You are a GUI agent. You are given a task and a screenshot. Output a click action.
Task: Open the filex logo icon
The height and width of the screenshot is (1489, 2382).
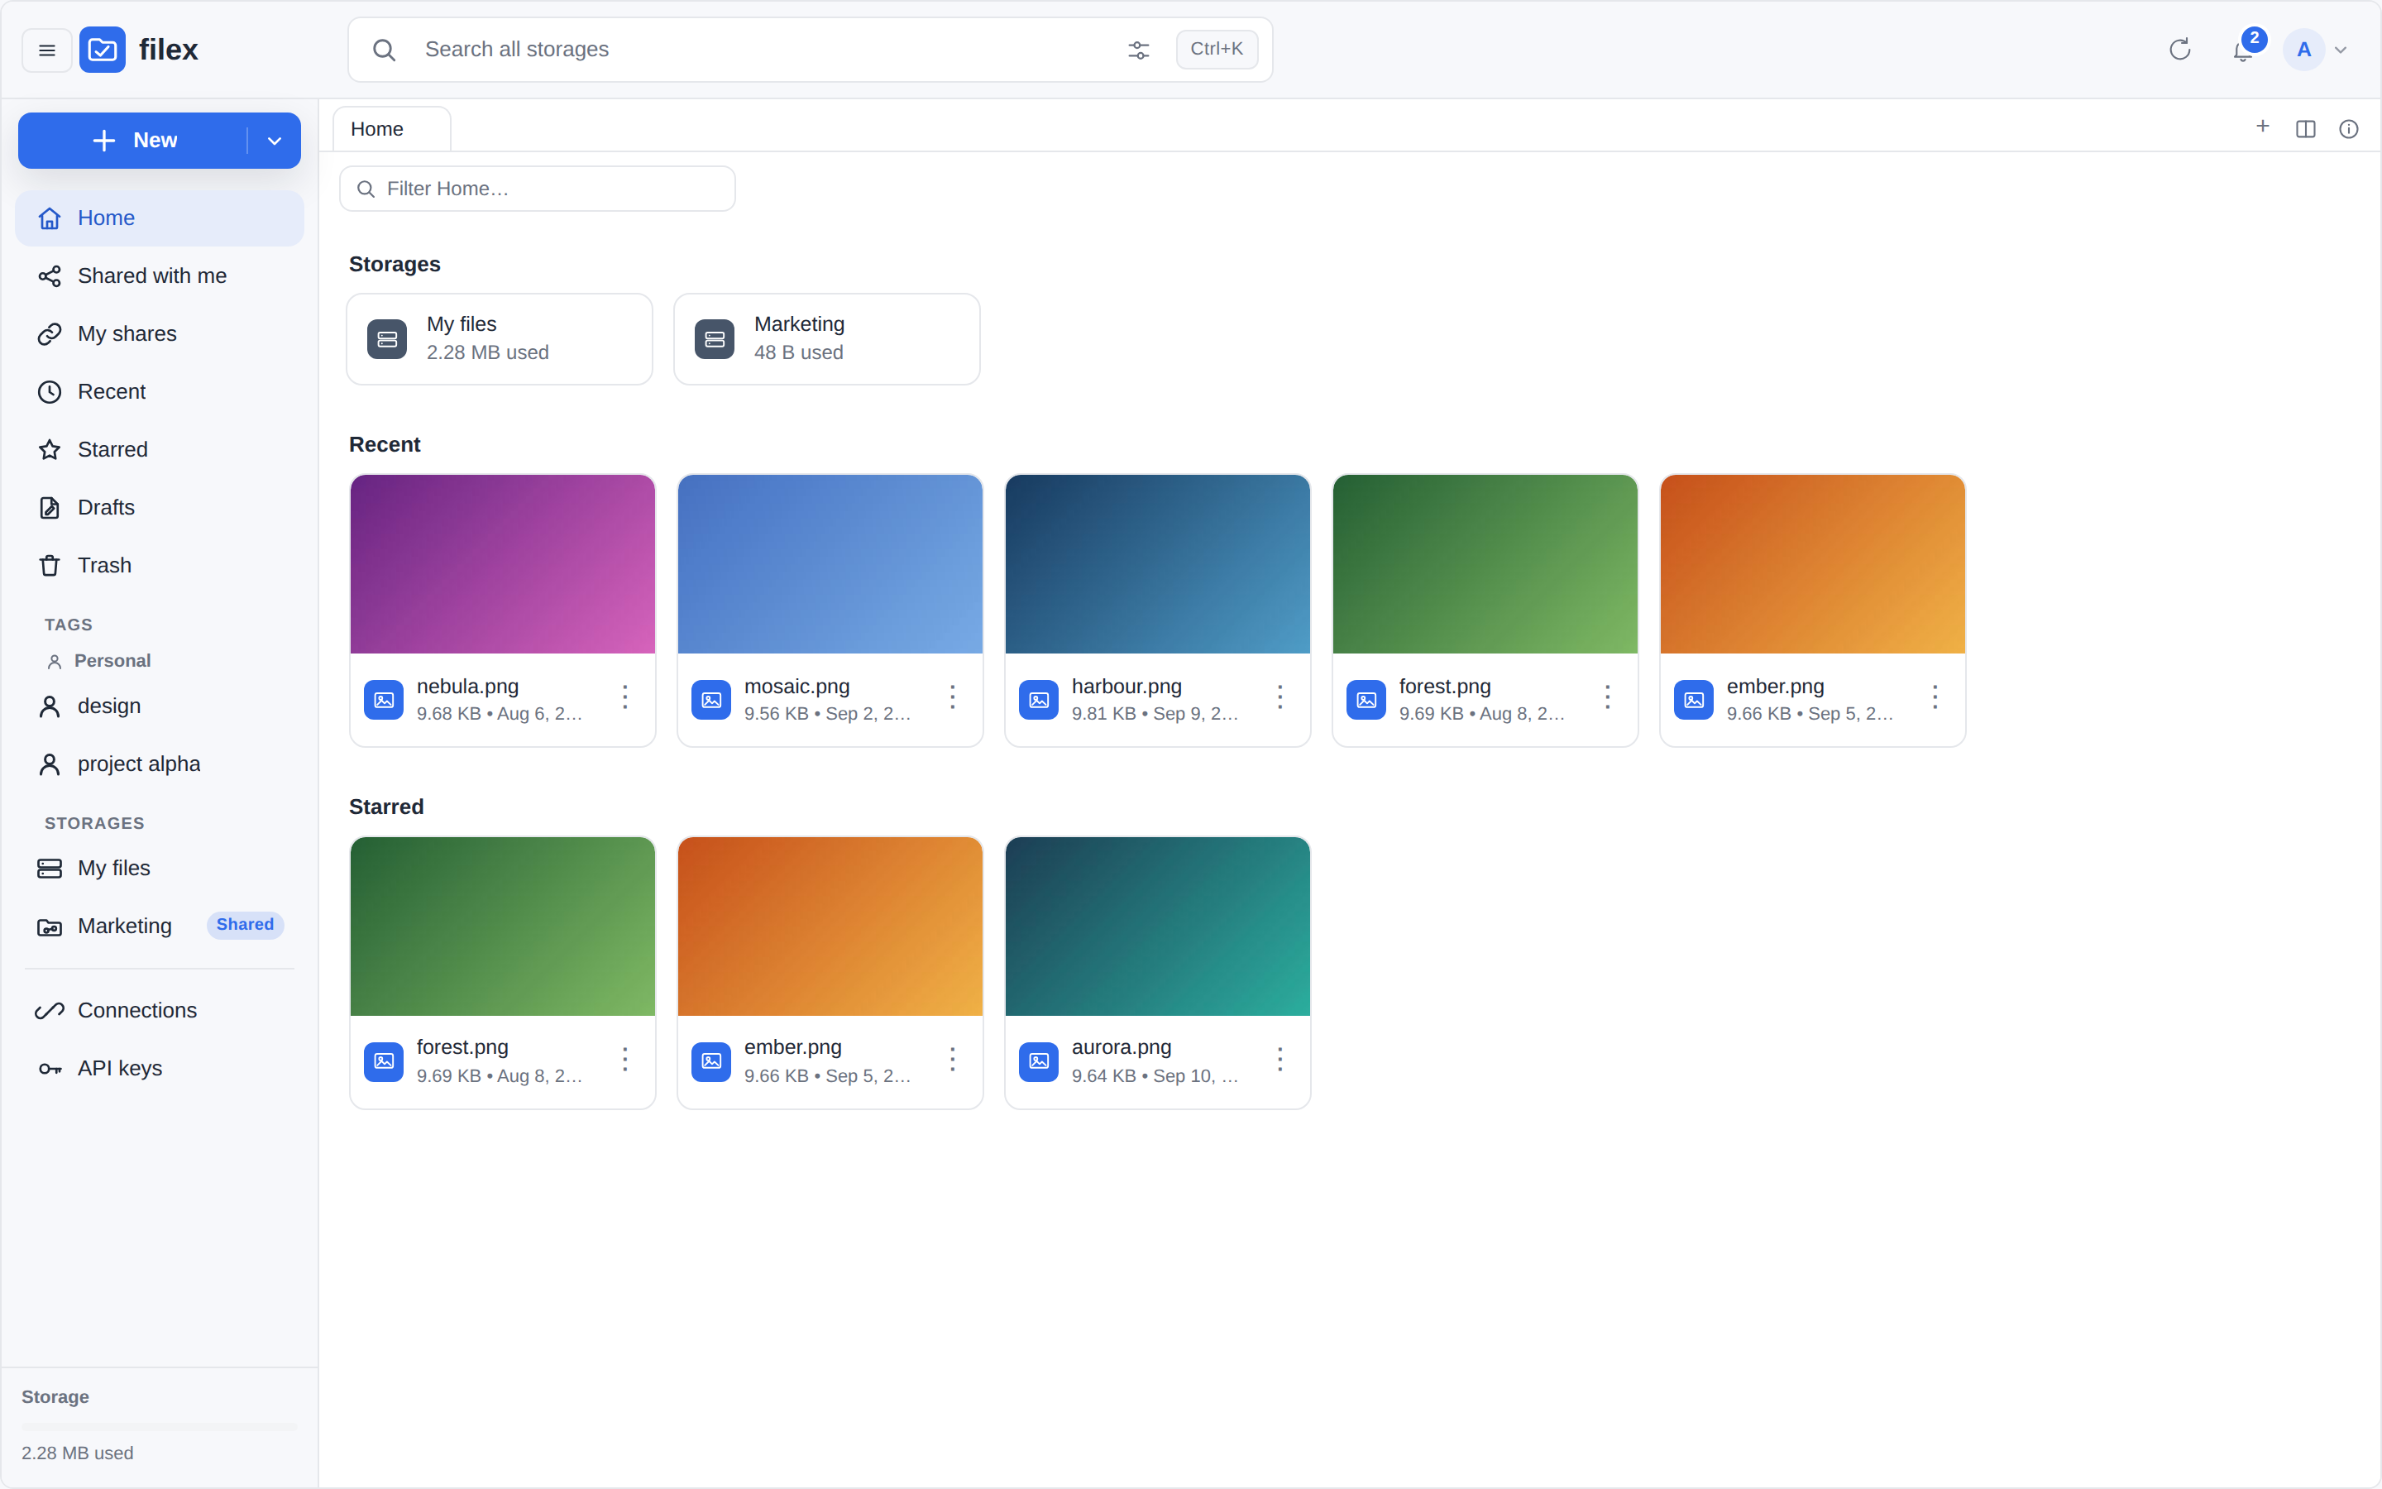click(x=103, y=50)
